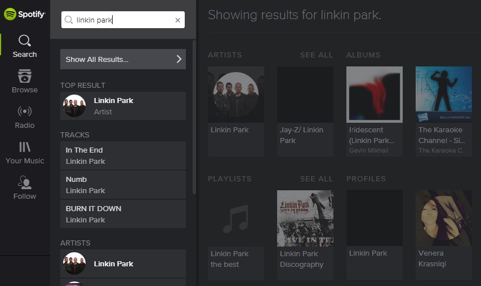Open Linkin Park top result
Image resolution: width=481 pixels, height=286 pixels.
pyautogui.click(x=123, y=106)
